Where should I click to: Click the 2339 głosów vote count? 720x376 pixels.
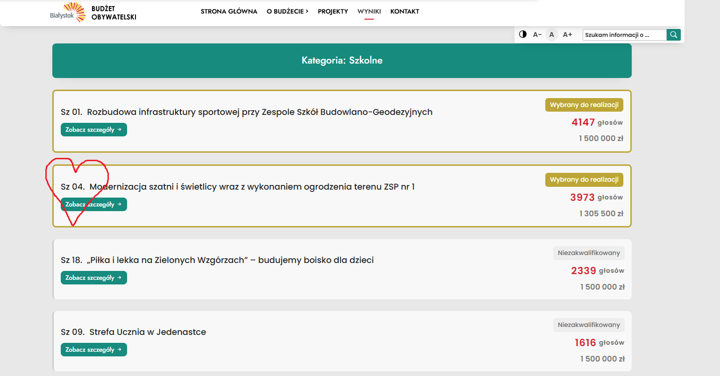598,271
